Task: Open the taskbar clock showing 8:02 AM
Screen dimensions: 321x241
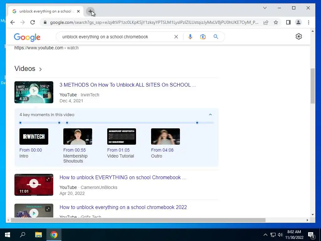Action: [294, 235]
